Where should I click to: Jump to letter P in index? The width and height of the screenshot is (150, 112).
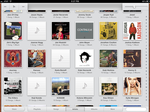point(146,65)
